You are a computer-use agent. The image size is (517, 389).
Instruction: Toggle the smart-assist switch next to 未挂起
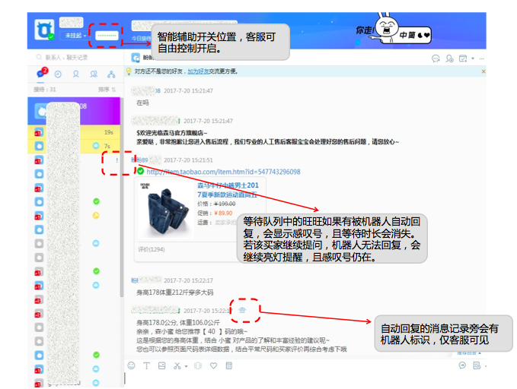[x=106, y=35]
